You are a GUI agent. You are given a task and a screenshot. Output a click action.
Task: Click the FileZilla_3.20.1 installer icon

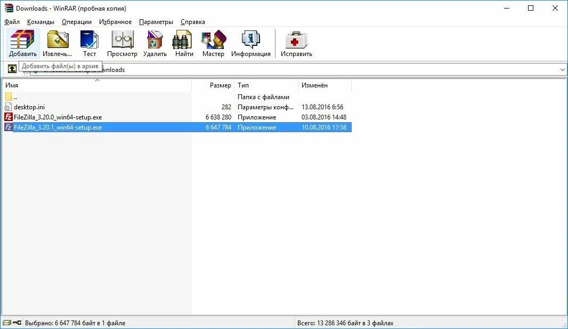tap(9, 127)
